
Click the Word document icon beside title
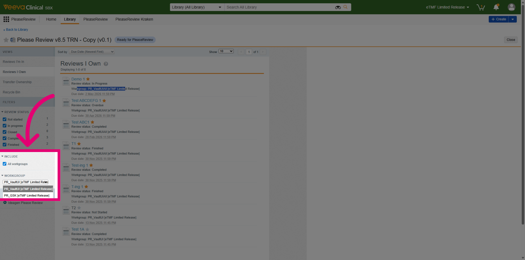tap(13, 40)
